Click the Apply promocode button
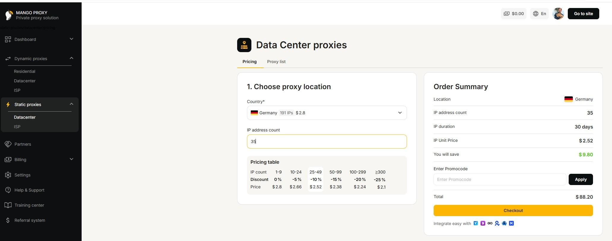The height and width of the screenshot is (241, 612). tap(580, 179)
